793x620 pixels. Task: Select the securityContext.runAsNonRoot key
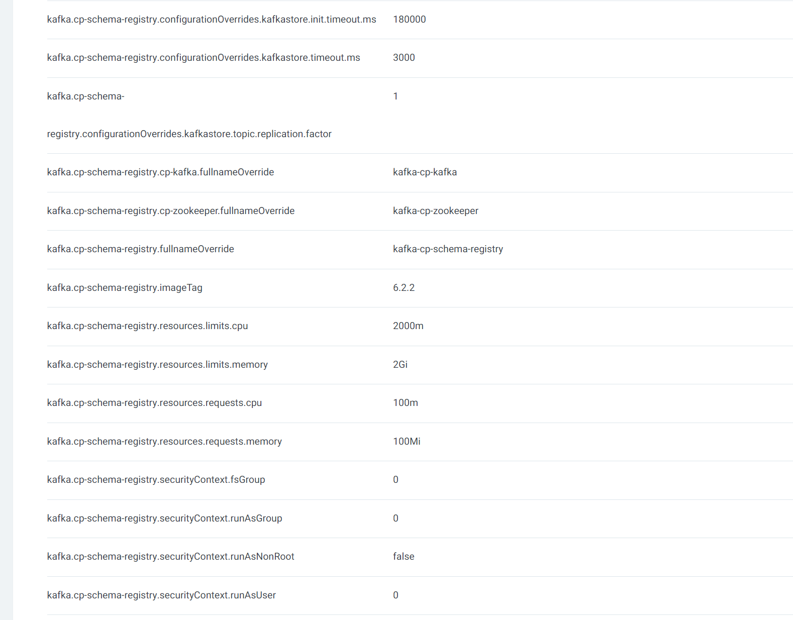pos(170,557)
